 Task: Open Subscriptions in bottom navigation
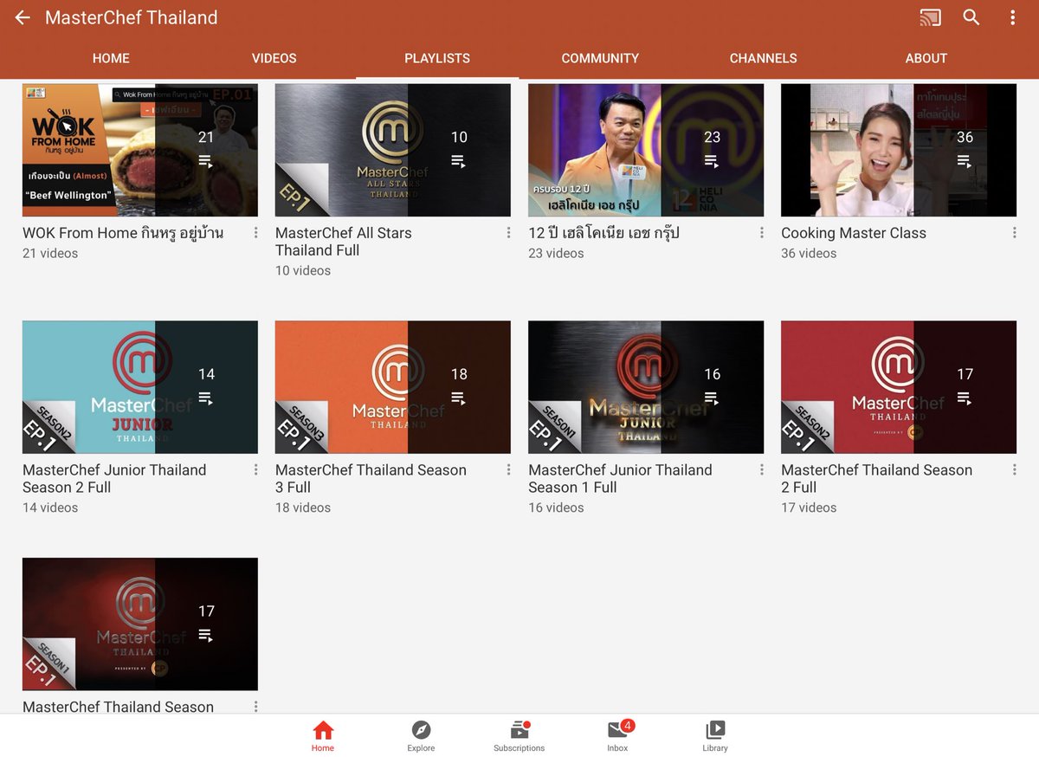click(519, 736)
